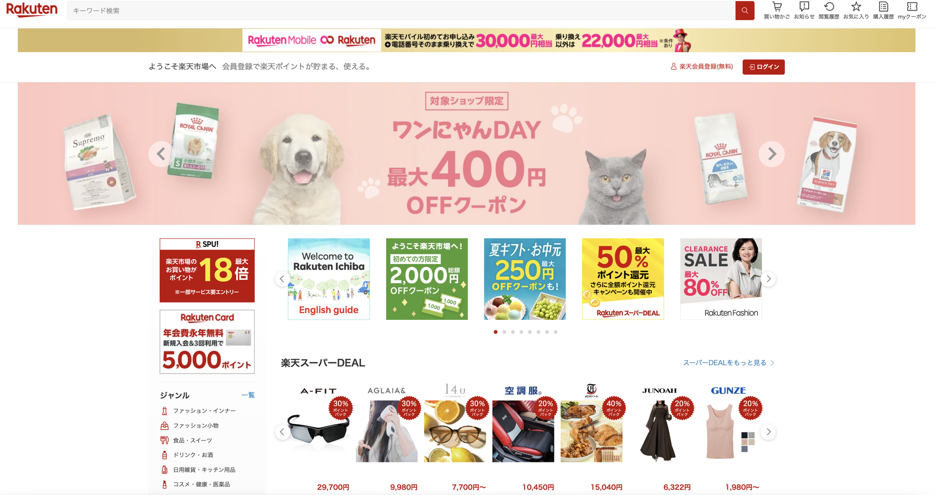This screenshot has height=495, width=935.
Task: Focus the キーワード検索 search field
Action: point(401,10)
